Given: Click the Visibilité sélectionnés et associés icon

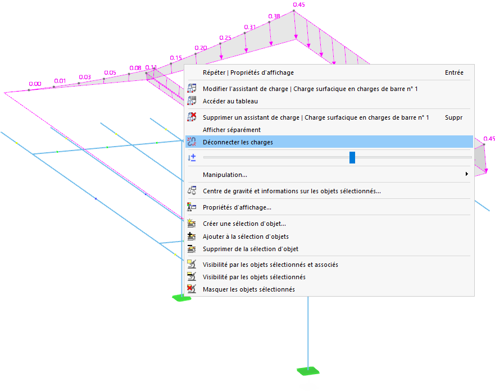Looking at the screenshot, I should click(x=192, y=264).
